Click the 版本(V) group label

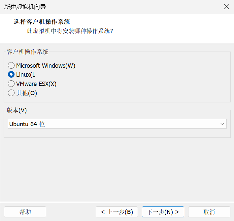click(x=17, y=110)
